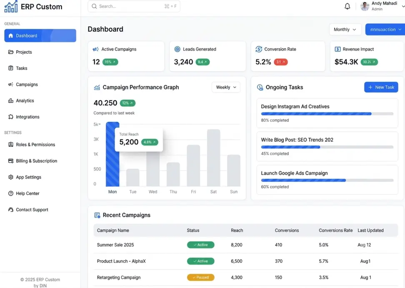Expand the user account menu chevron
This screenshot has width=405, height=288.
(x=403, y=6)
